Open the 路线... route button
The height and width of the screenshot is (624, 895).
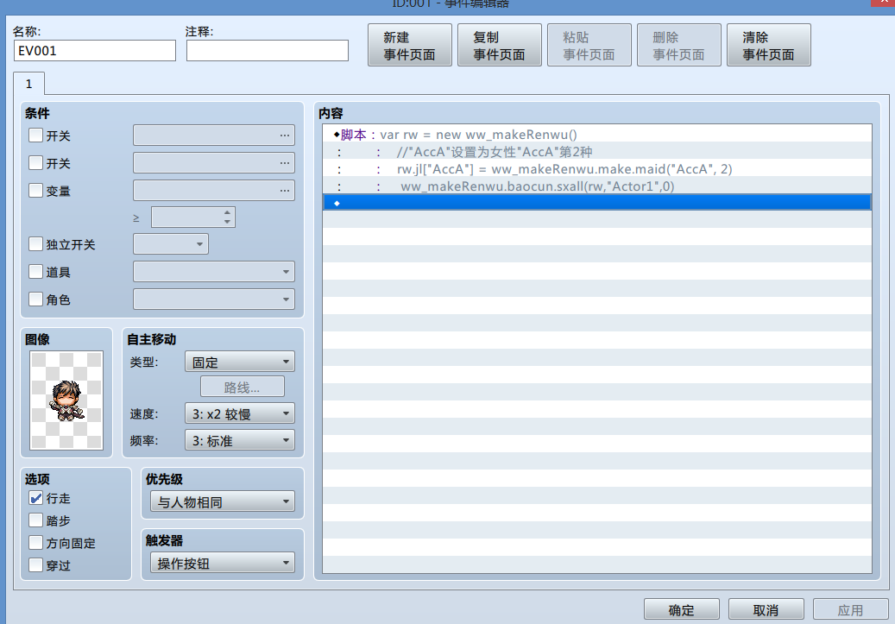242,387
